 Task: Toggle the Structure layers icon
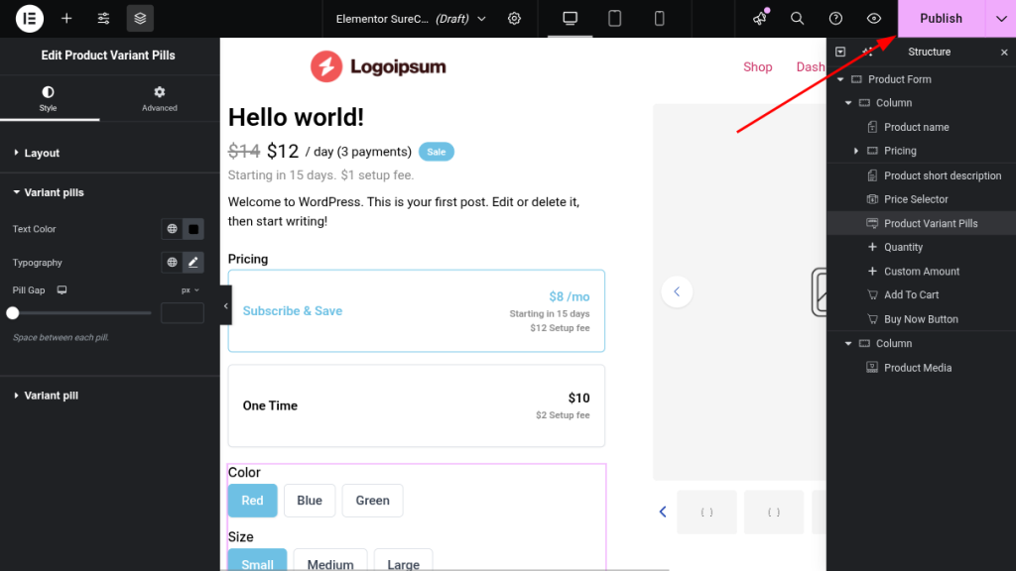point(140,18)
